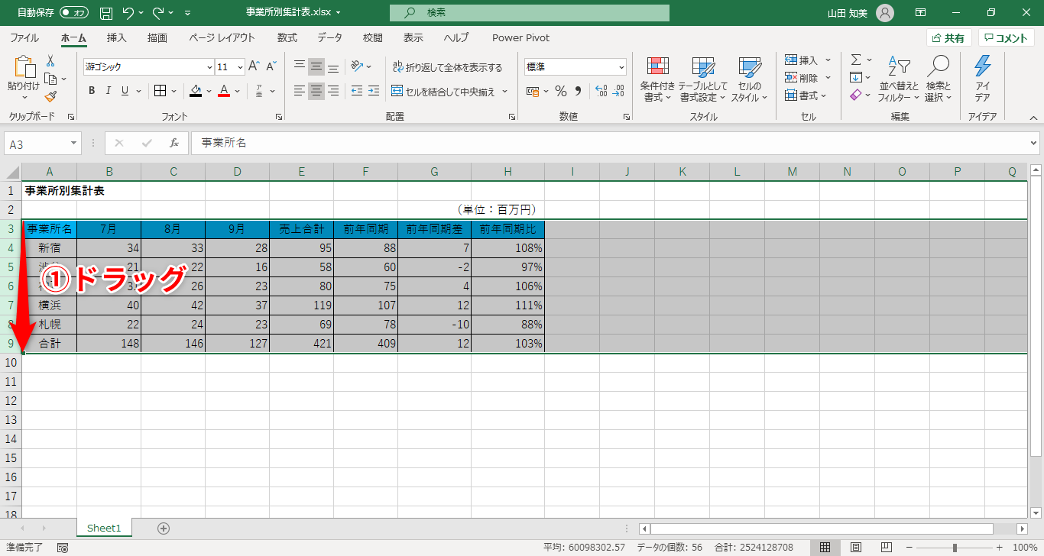The image size is (1044, 556).
Task: Click row header 12
Action: pos(11,401)
